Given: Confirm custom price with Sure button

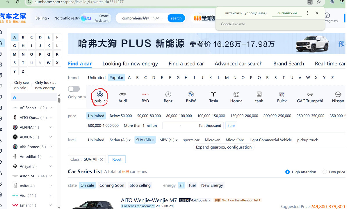Looking at the screenshot, I should (x=231, y=126).
